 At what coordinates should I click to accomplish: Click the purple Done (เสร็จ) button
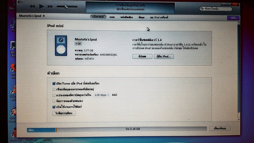click(233, 18)
